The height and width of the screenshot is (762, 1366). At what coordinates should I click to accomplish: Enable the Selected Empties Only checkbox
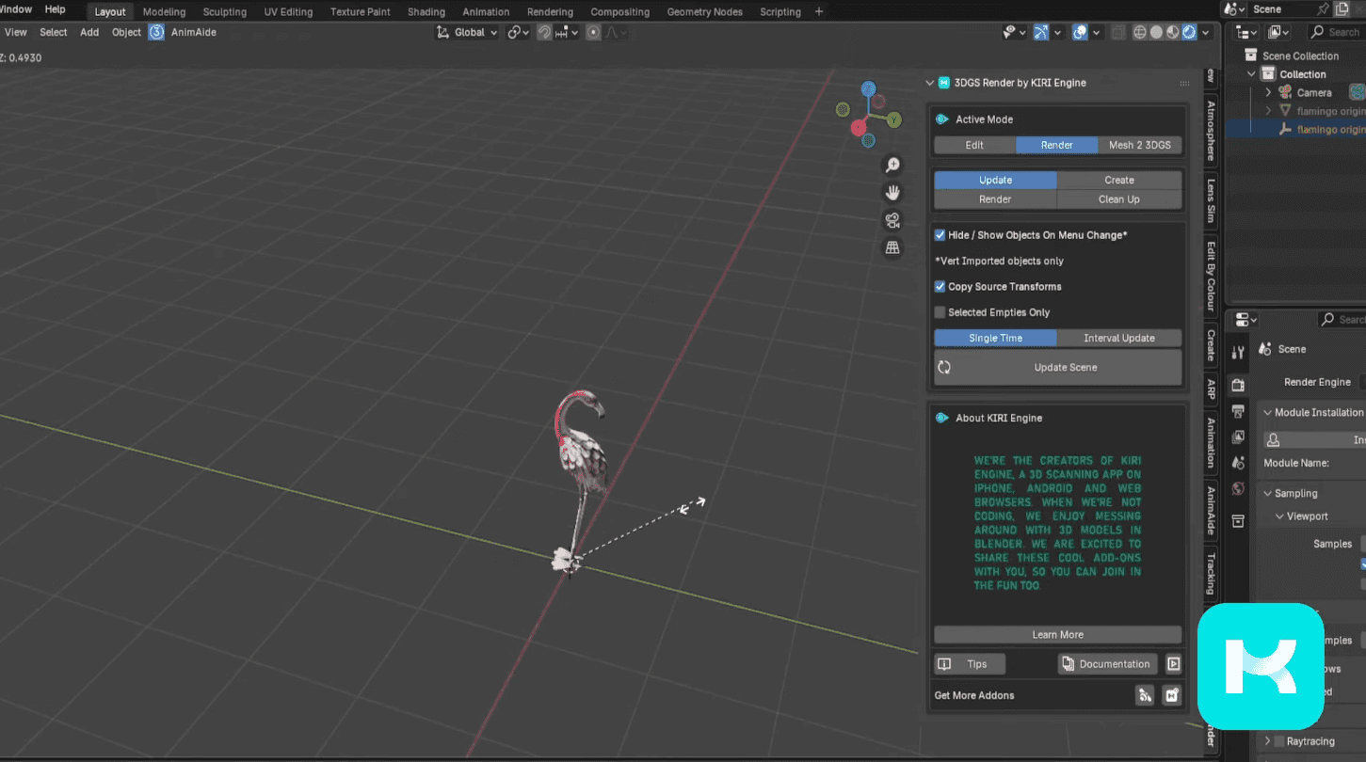click(940, 312)
